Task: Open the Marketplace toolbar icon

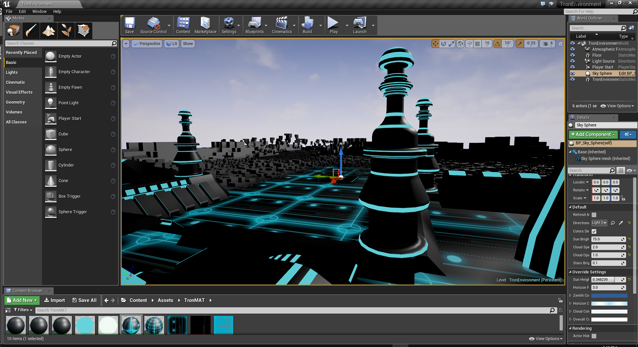Action: (x=205, y=25)
